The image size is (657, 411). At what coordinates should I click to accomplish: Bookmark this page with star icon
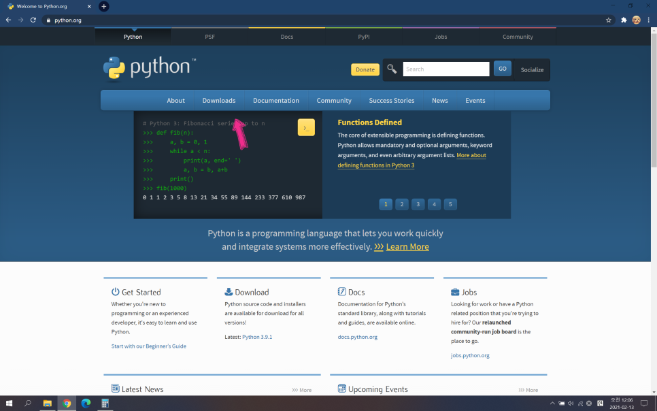tap(609, 20)
